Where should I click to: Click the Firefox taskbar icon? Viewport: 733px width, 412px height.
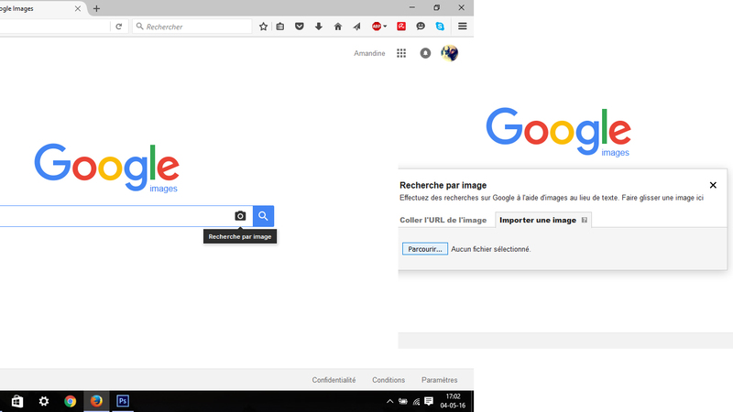[96, 401]
